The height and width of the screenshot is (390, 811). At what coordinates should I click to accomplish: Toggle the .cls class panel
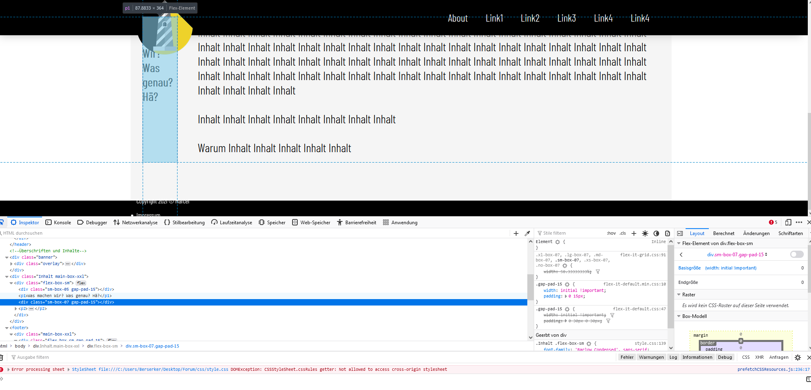tap(623, 233)
